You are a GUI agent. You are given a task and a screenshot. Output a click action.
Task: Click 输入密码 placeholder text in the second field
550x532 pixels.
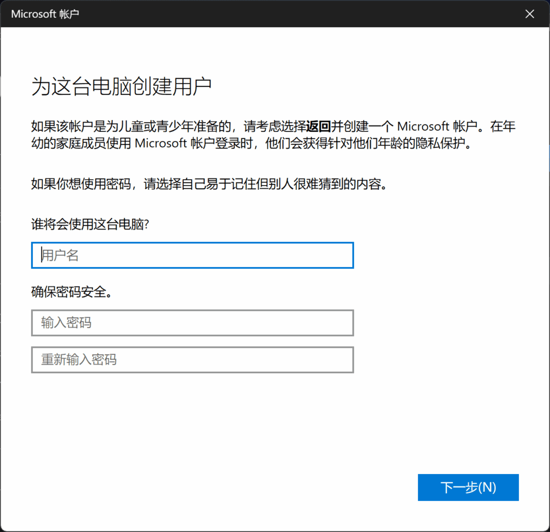pos(67,323)
